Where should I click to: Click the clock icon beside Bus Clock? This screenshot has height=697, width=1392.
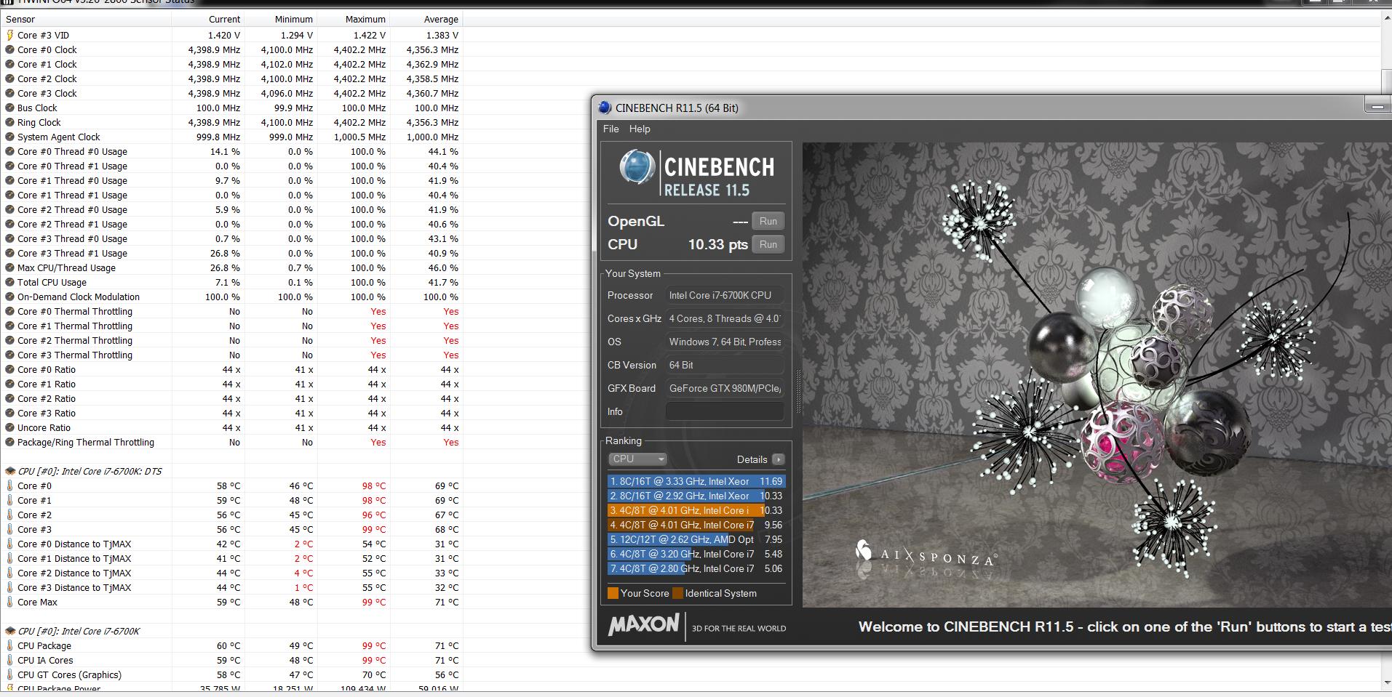click(9, 108)
